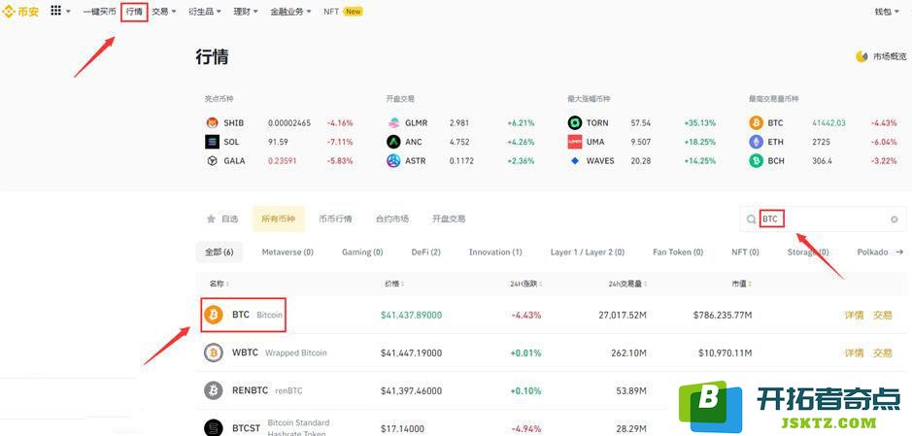Switch to the 币币行情 tab
Screen dimensions: 912x436
tap(335, 219)
